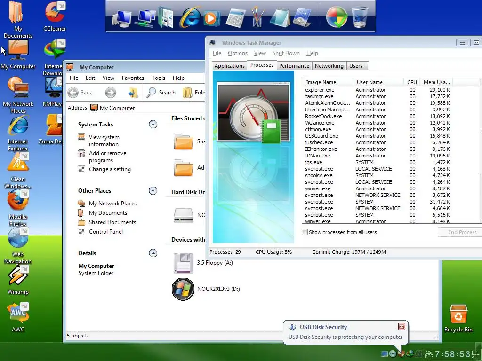Collapse Details section
Screen dimensions: 482x361
153,253
